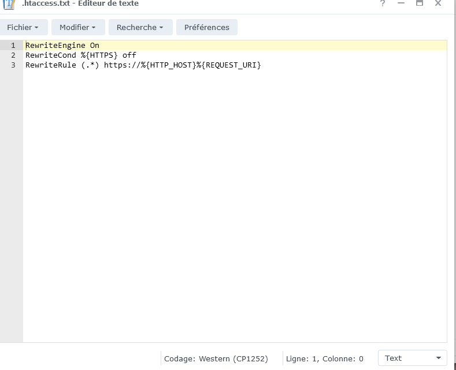This screenshot has height=370, width=456.
Task: Select line number 1 in the gutter
Action: pyautogui.click(x=13, y=45)
